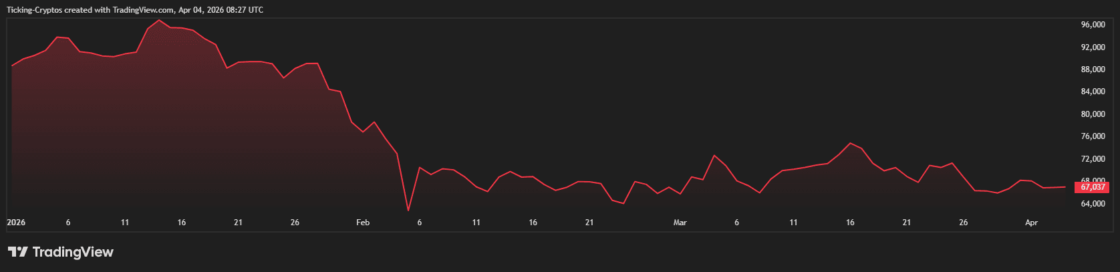The image size is (1120, 272).
Task: Click the TradingView wordmark text
Action: [73, 252]
